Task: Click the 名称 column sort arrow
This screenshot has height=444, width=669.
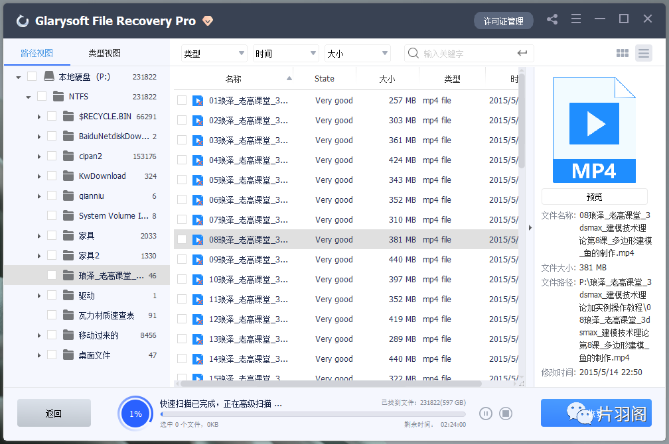Action: 289,78
